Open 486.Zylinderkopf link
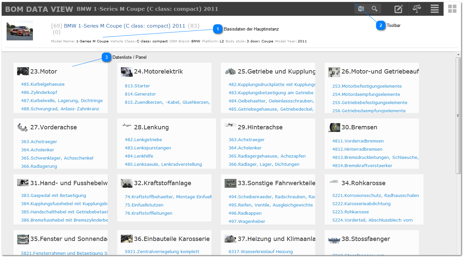The width and height of the screenshot is (464, 258). coord(39,93)
